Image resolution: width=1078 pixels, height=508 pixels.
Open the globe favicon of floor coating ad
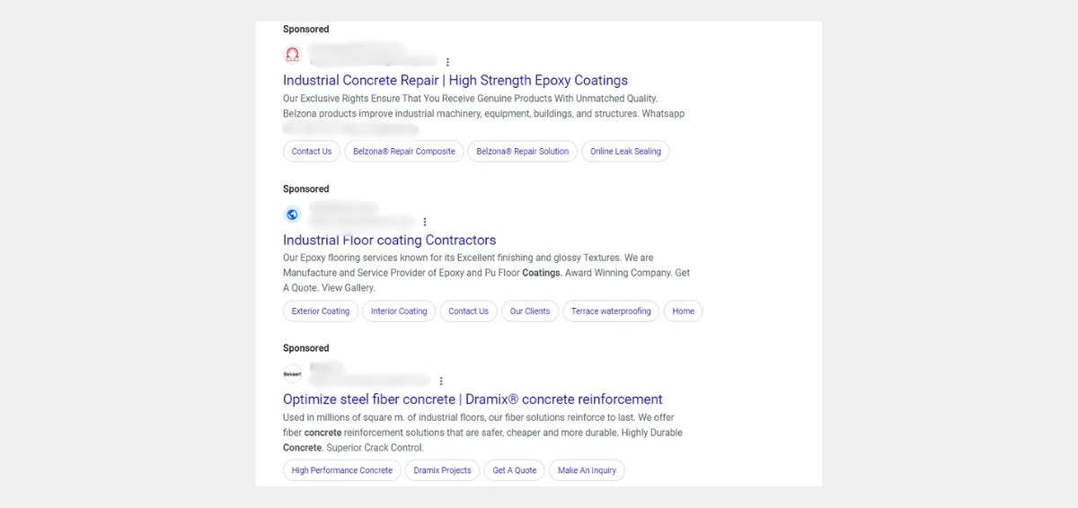(x=292, y=215)
